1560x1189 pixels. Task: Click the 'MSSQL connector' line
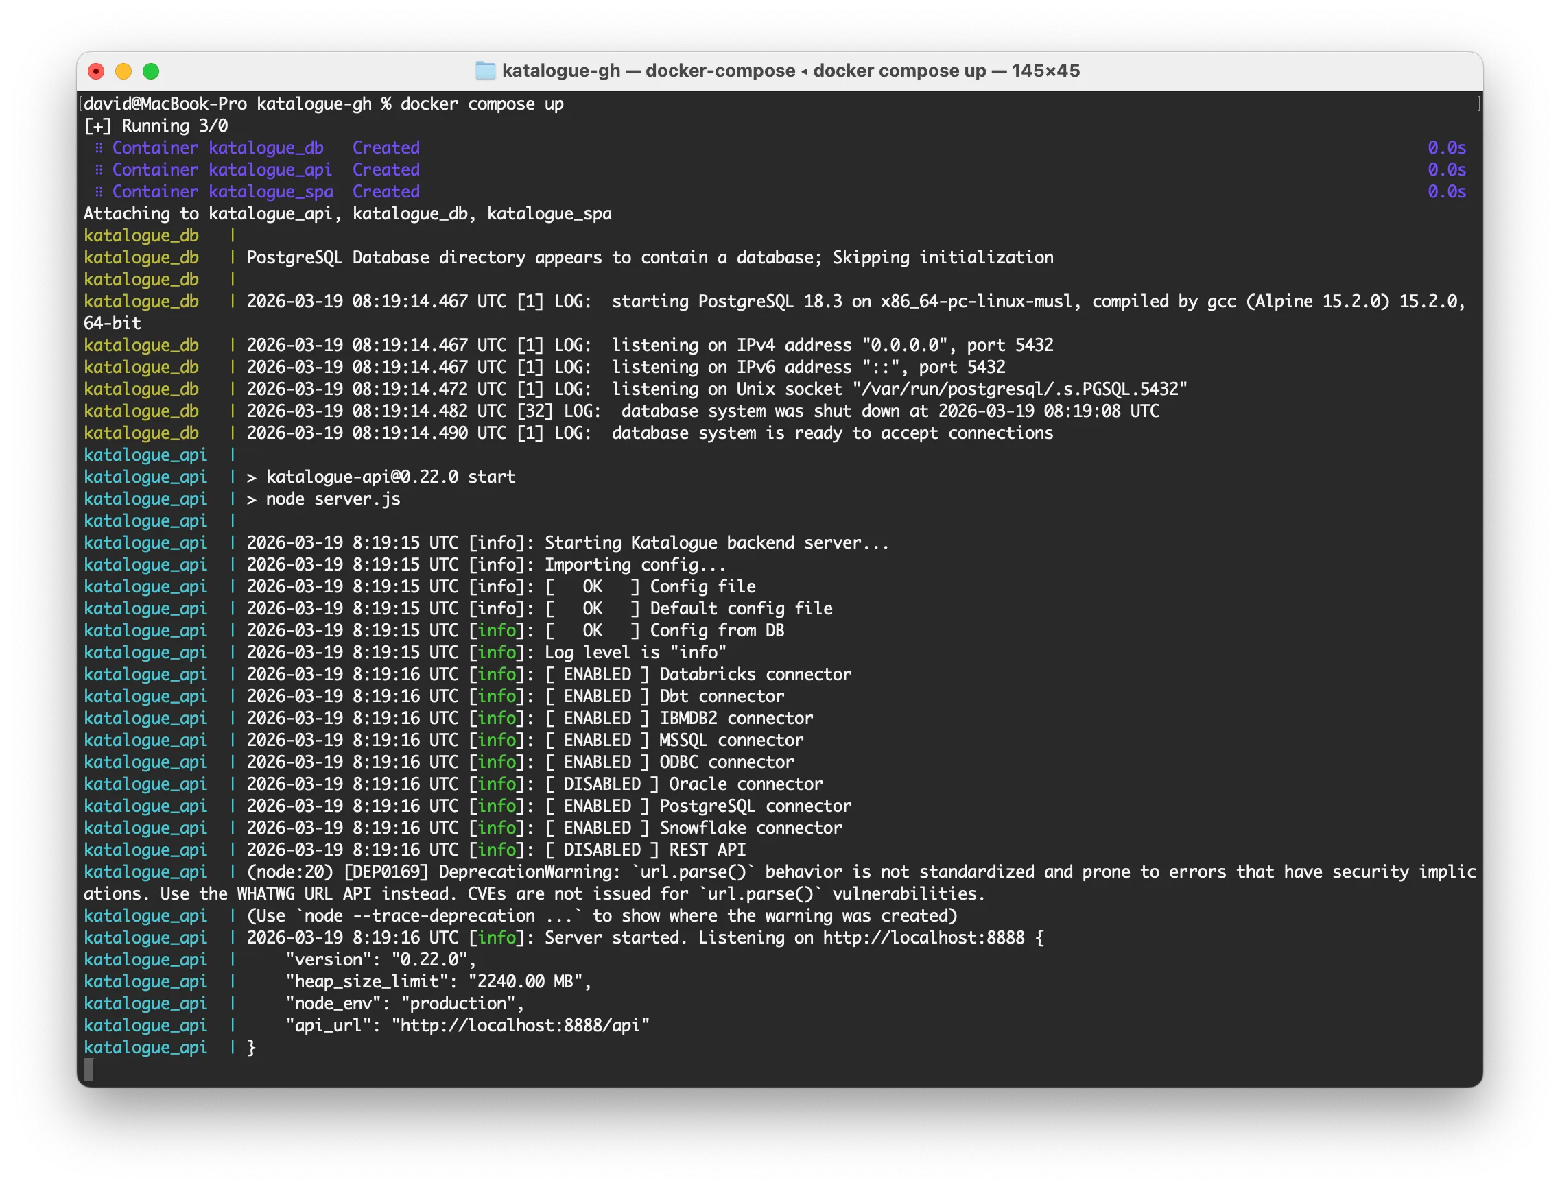pyautogui.click(x=444, y=741)
